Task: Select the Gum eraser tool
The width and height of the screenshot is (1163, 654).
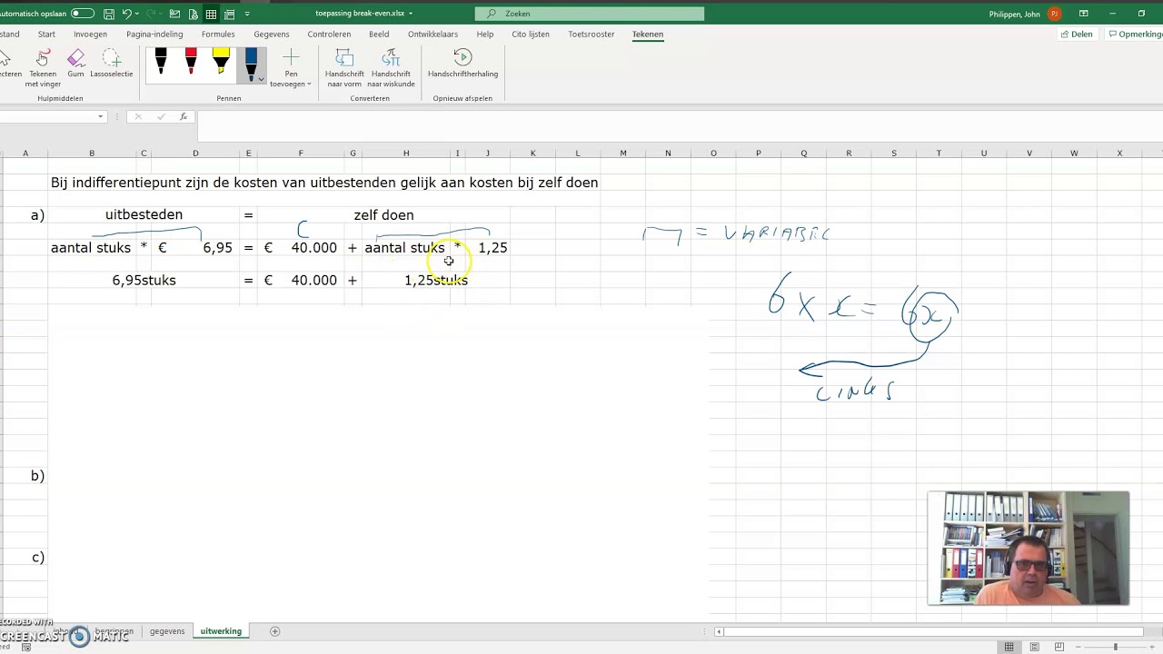Action: (75, 64)
